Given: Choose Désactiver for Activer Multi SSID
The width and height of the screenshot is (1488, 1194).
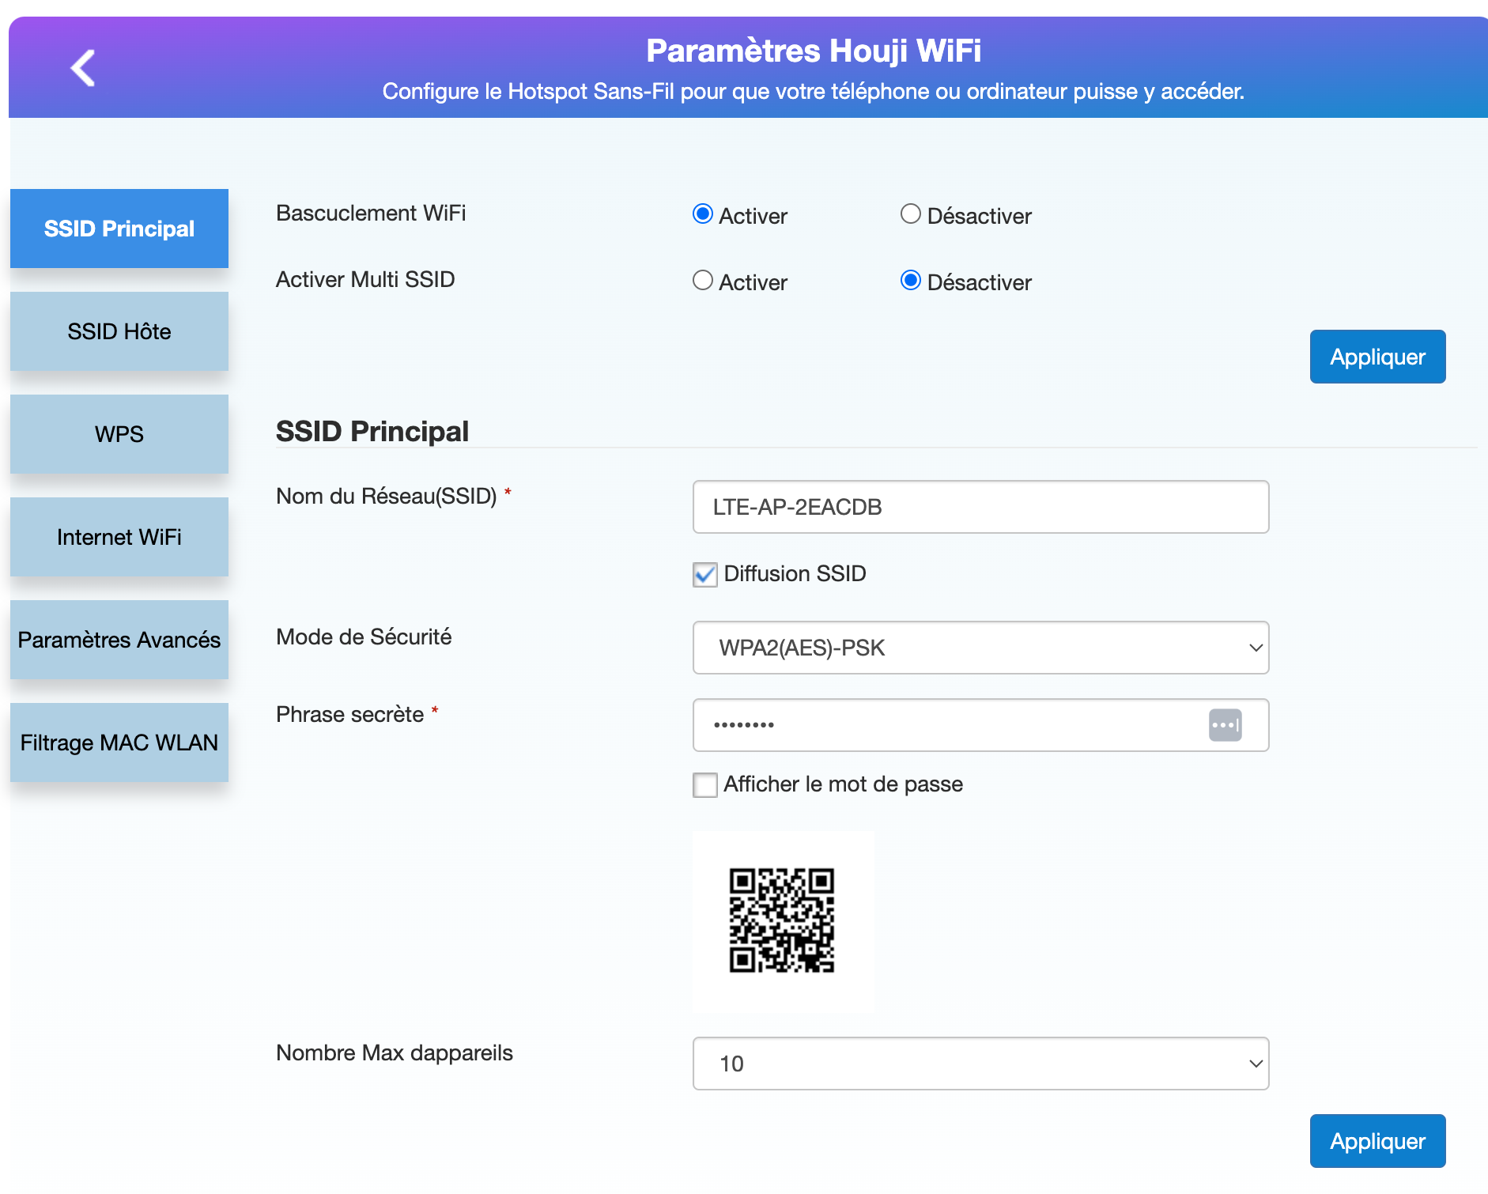Looking at the screenshot, I should coord(911,281).
